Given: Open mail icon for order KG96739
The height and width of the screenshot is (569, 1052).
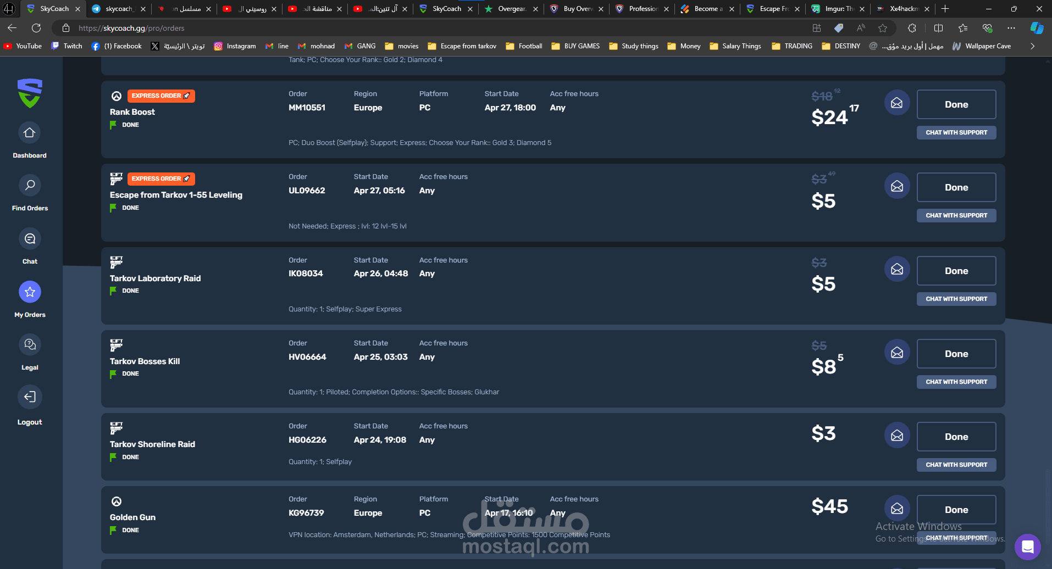Looking at the screenshot, I should point(897,509).
